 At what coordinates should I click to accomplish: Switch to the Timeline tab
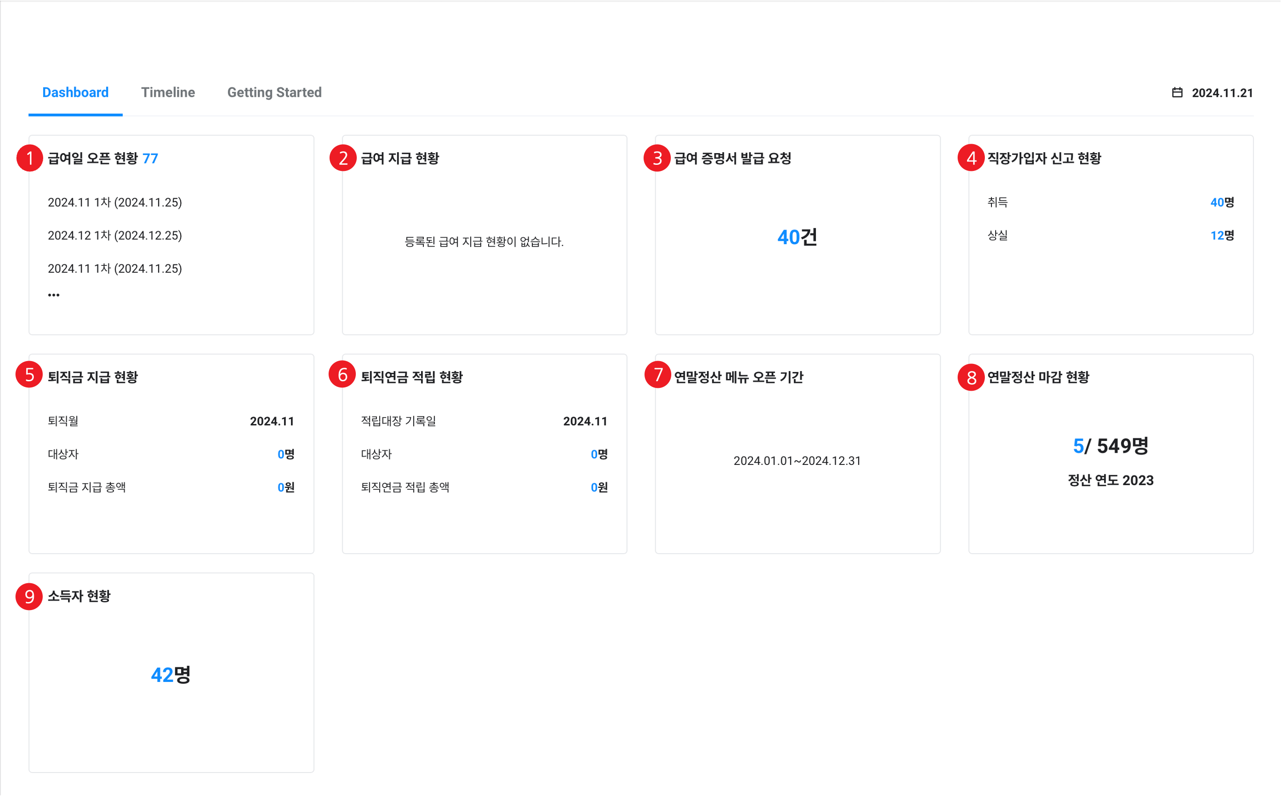tap(168, 93)
